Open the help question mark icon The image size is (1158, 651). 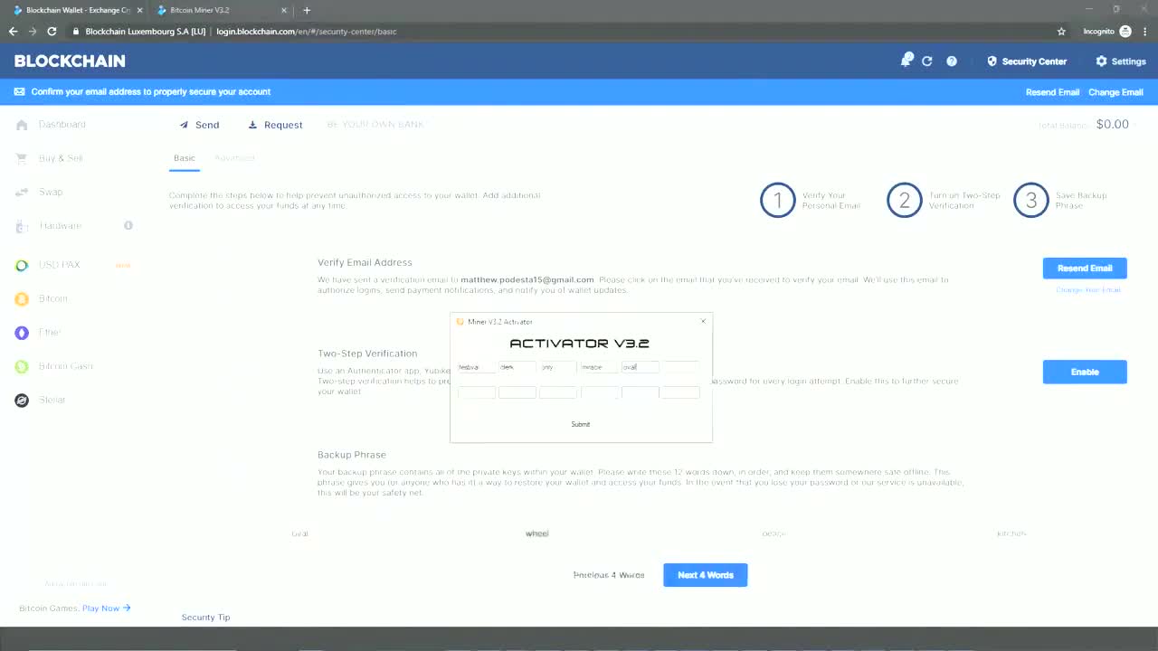click(x=952, y=61)
